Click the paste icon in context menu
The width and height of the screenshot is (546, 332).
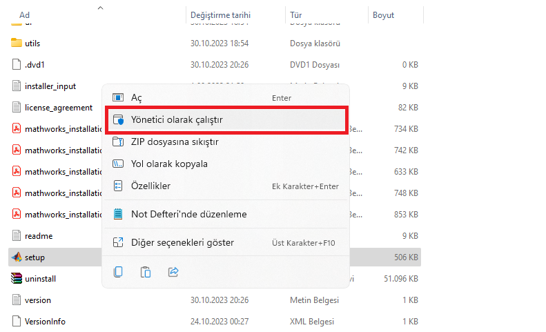146,272
